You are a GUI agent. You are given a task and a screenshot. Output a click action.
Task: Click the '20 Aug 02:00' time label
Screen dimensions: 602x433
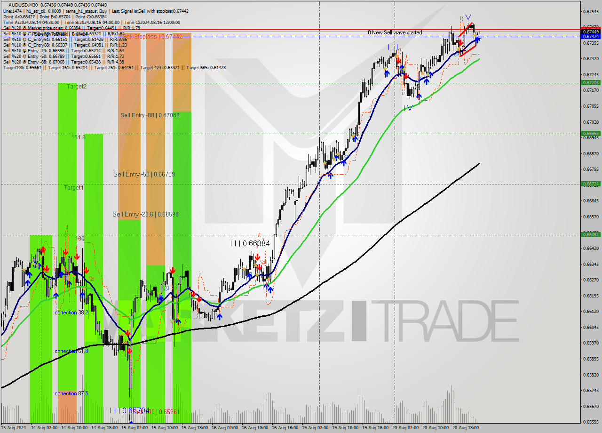tap(405, 428)
